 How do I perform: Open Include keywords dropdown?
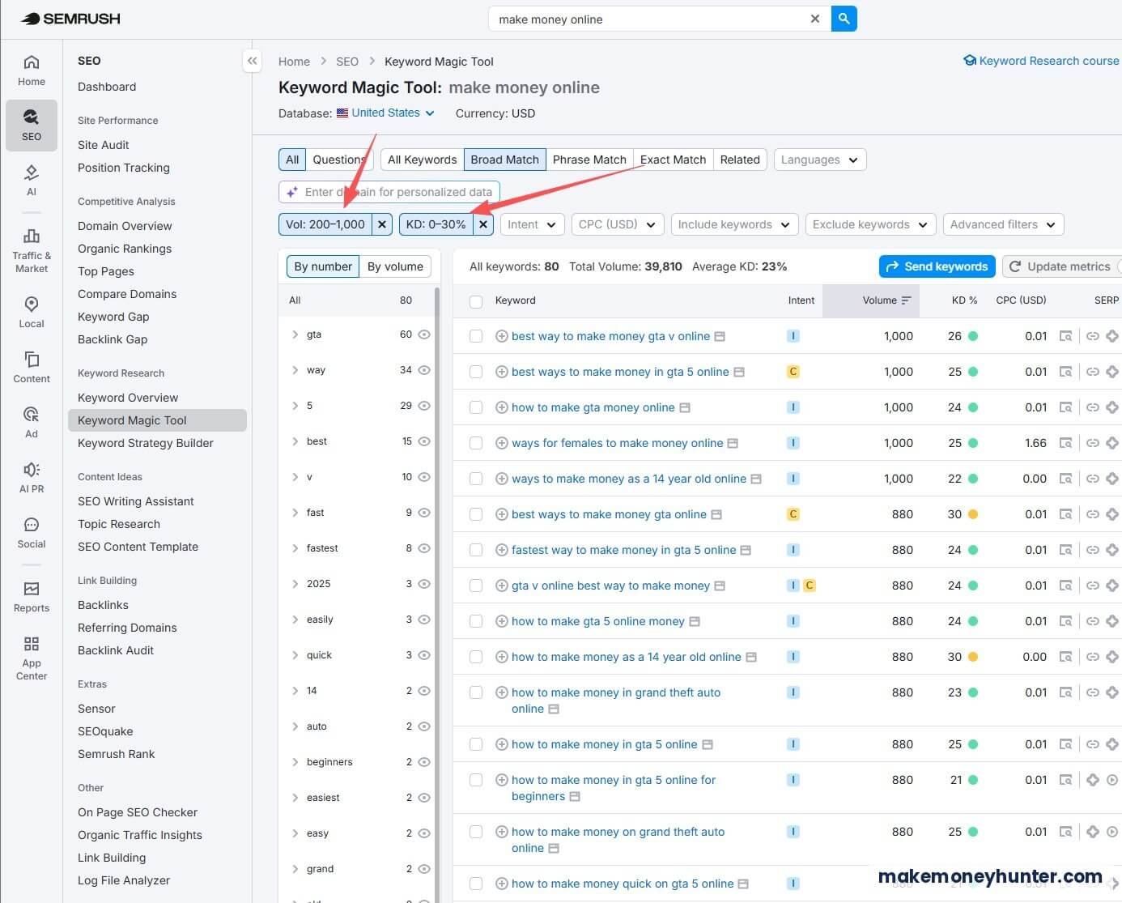click(734, 224)
